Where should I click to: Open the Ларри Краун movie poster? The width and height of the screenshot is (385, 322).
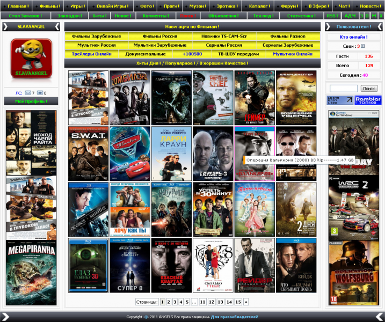pos(171,153)
